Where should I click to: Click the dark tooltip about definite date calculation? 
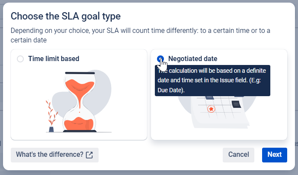(212, 81)
